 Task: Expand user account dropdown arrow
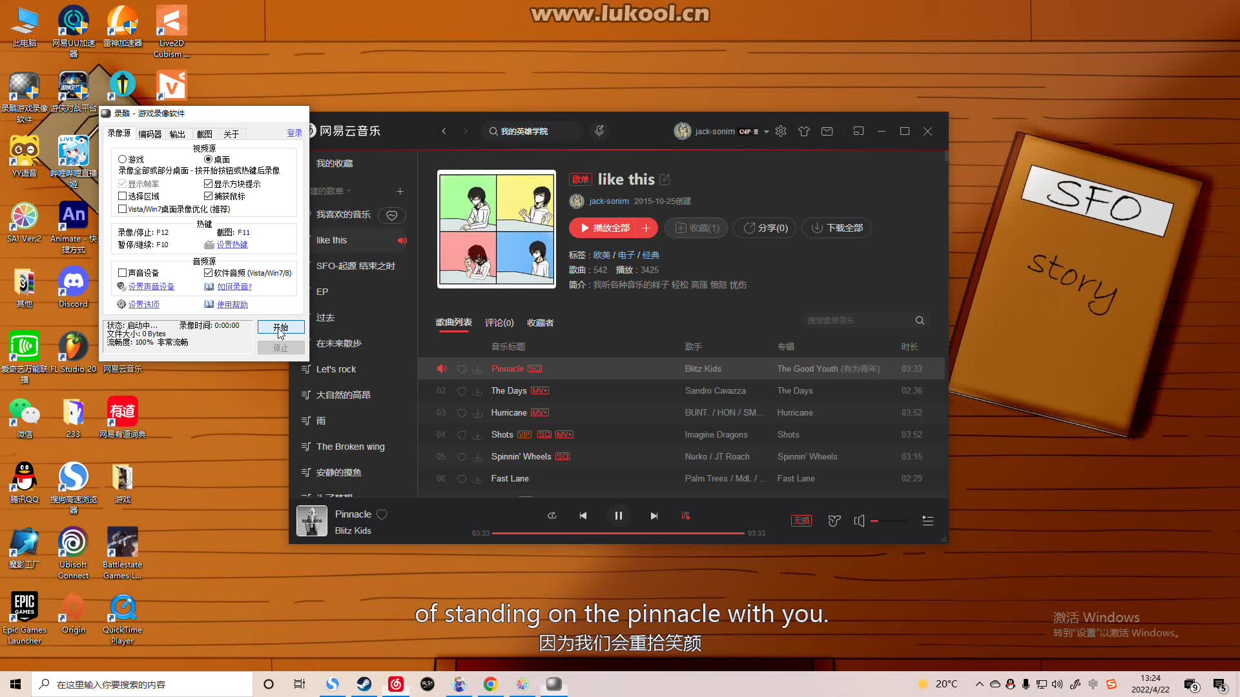(767, 132)
